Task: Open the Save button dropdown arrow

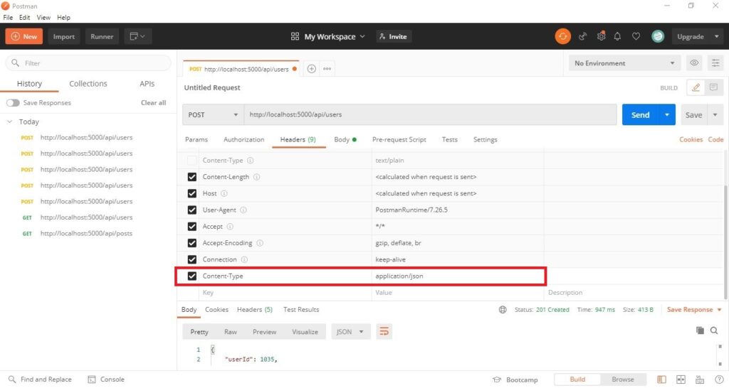Action: 715,114
